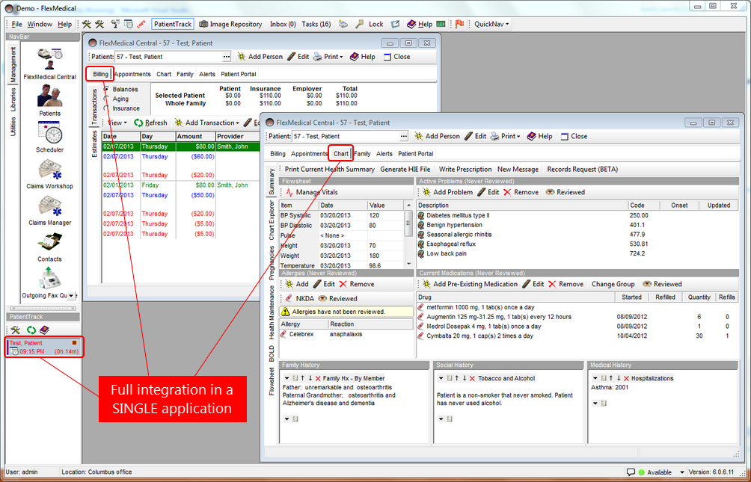Launch the Scheduler from the NavBar

[x=50, y=137]
